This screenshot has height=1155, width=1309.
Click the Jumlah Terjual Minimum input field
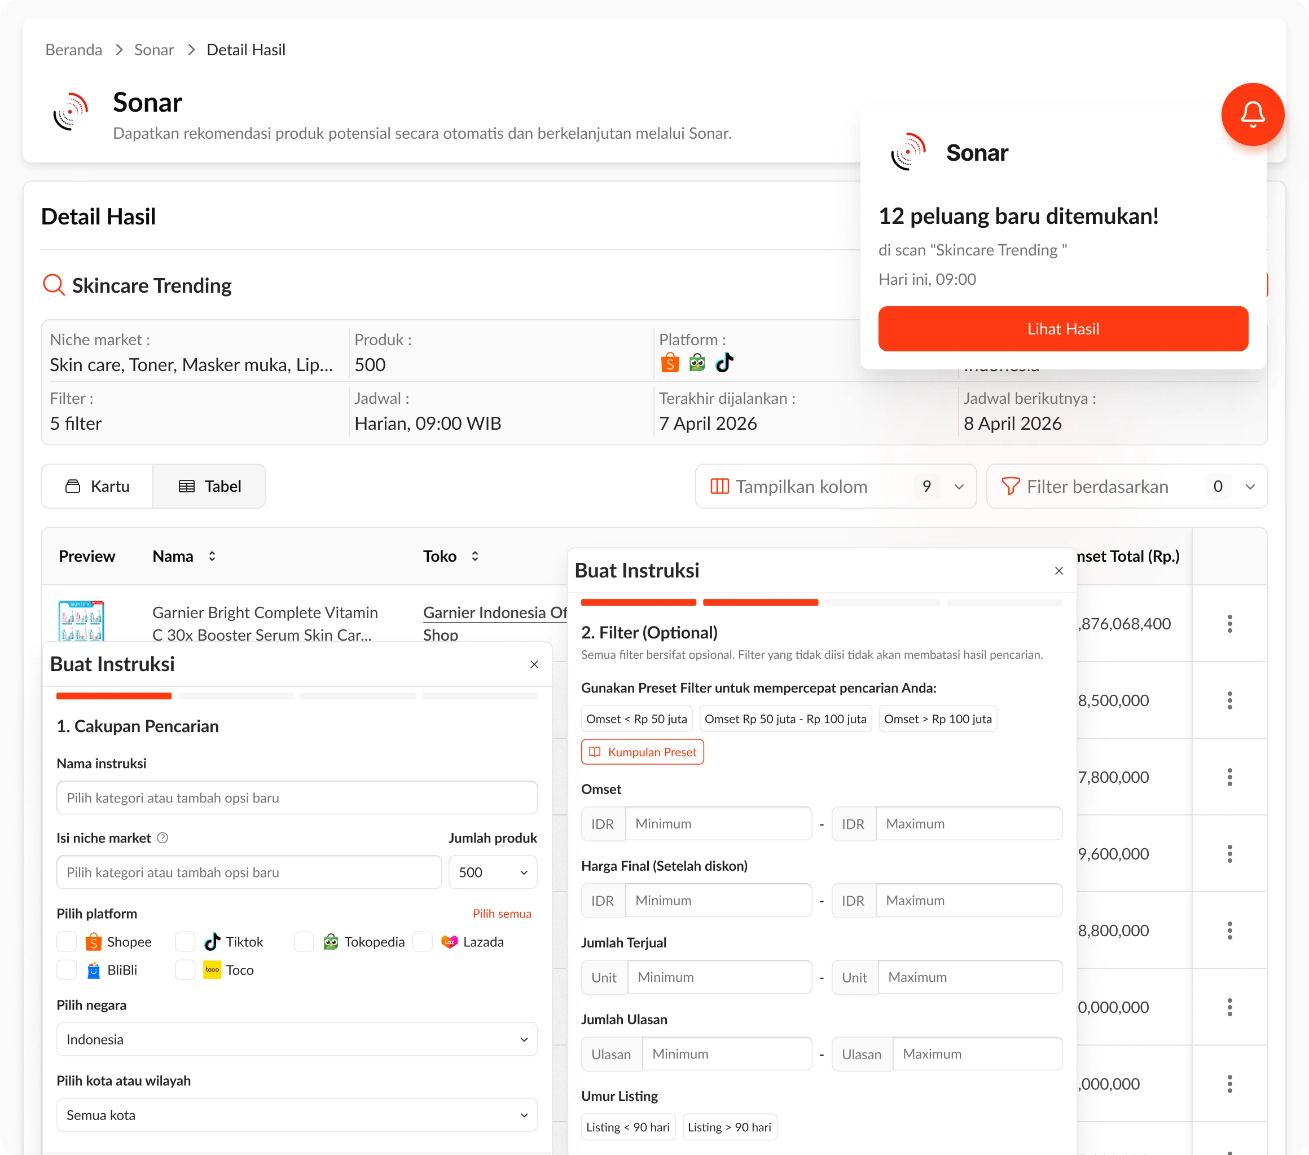(720, 978)
